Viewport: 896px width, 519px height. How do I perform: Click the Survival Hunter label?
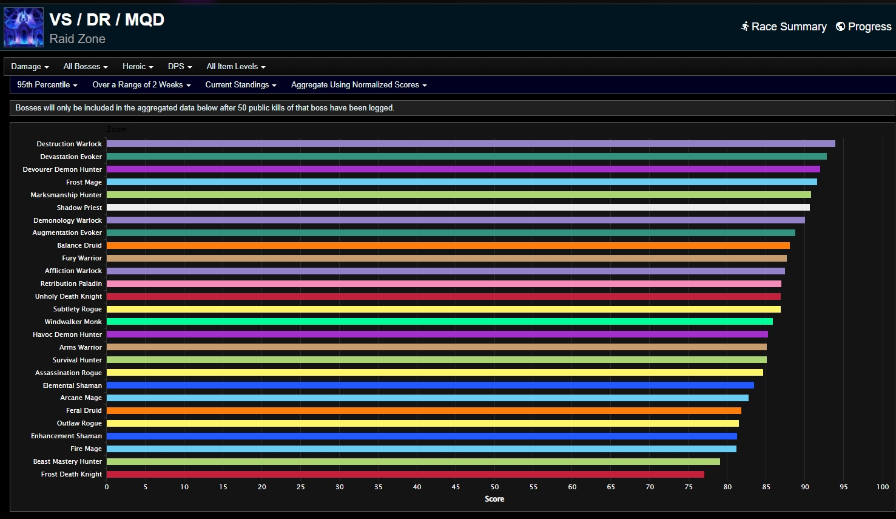pos(77,360)
